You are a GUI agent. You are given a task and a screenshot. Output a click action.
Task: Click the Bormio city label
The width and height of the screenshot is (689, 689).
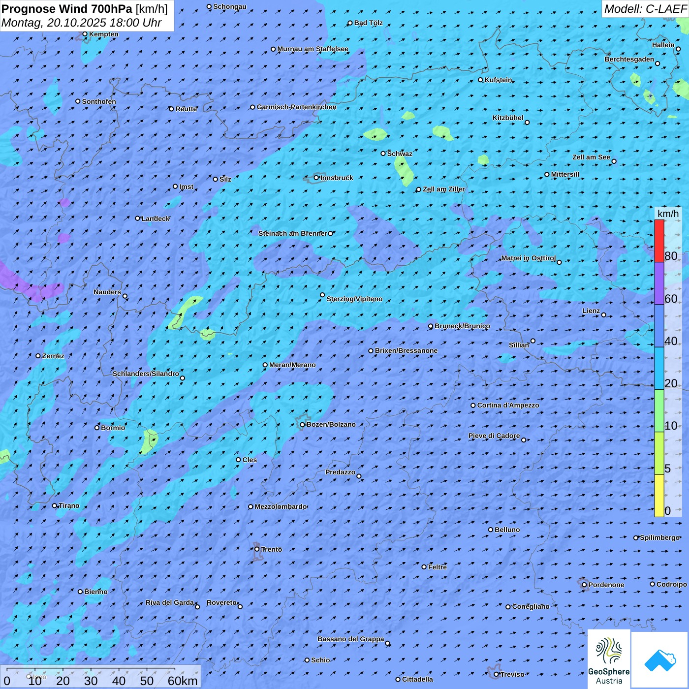(x=113, y=428)
